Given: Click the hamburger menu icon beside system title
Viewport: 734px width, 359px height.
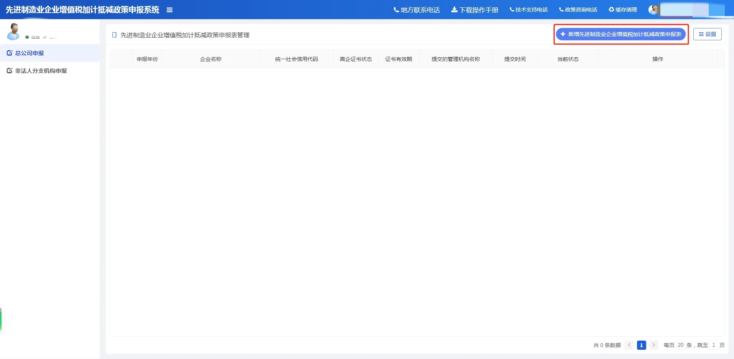Looking at the screenshot, I should 170,10.
